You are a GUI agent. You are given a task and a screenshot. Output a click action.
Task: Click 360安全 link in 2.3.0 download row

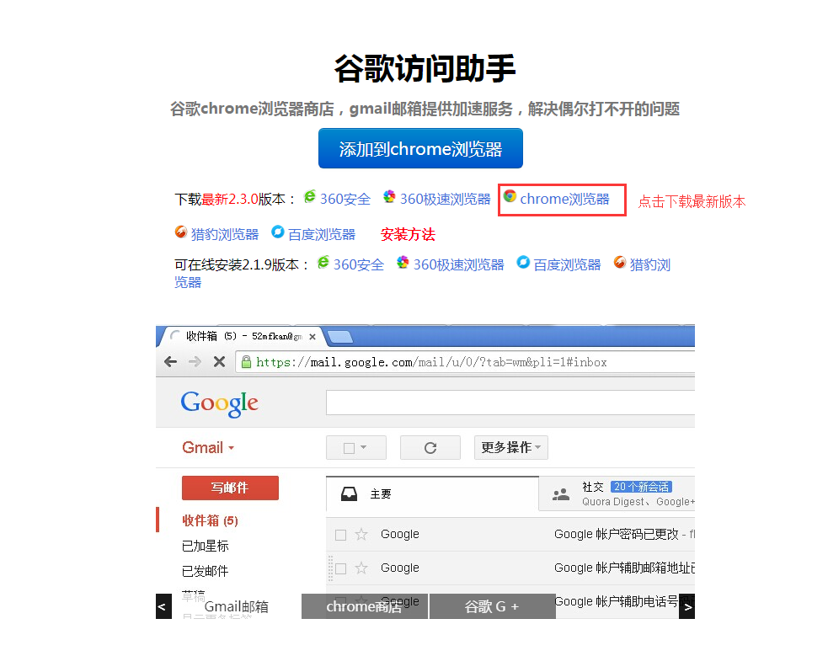pyautogui.click(x=345, y=199)
